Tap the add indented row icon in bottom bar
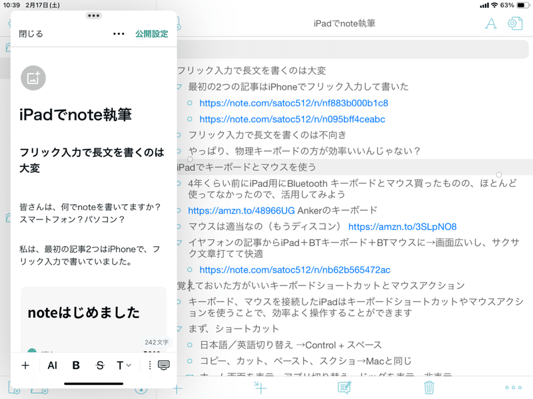Screen dimensions: 533x399 (x=260, y=387)
